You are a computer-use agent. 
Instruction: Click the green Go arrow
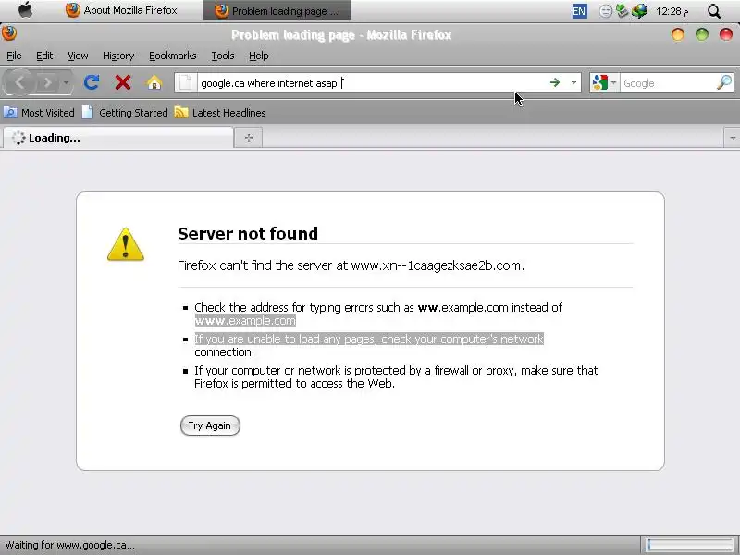[x=554, y=82]
